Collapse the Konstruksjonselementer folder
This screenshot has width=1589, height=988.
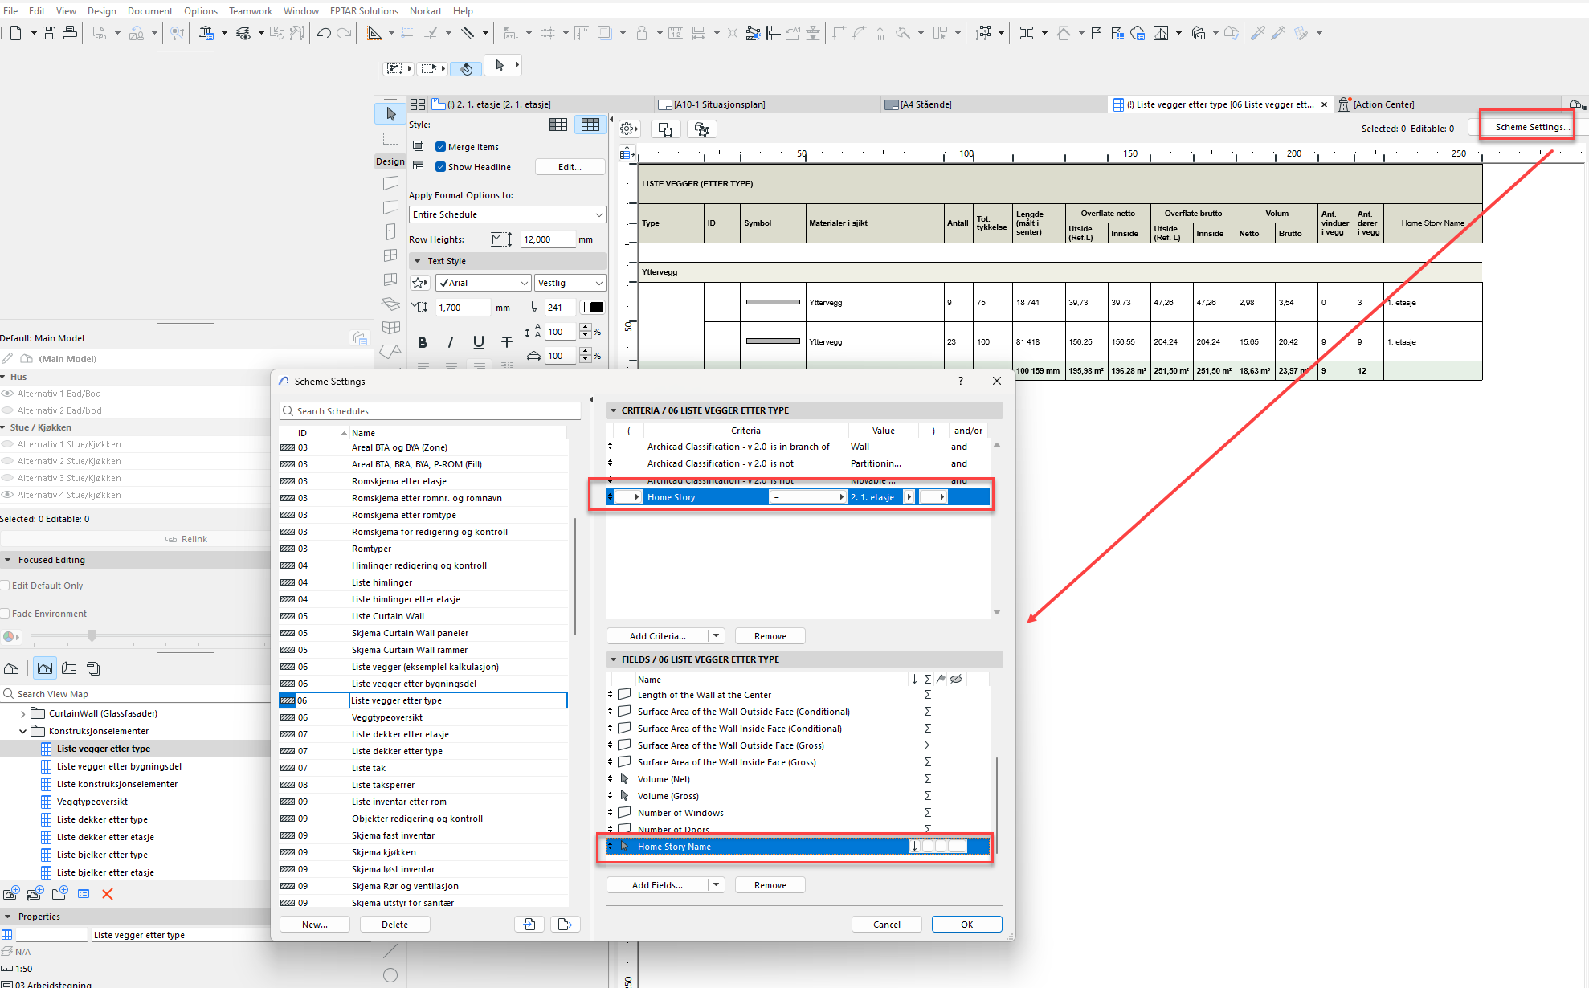coord(22,731)
